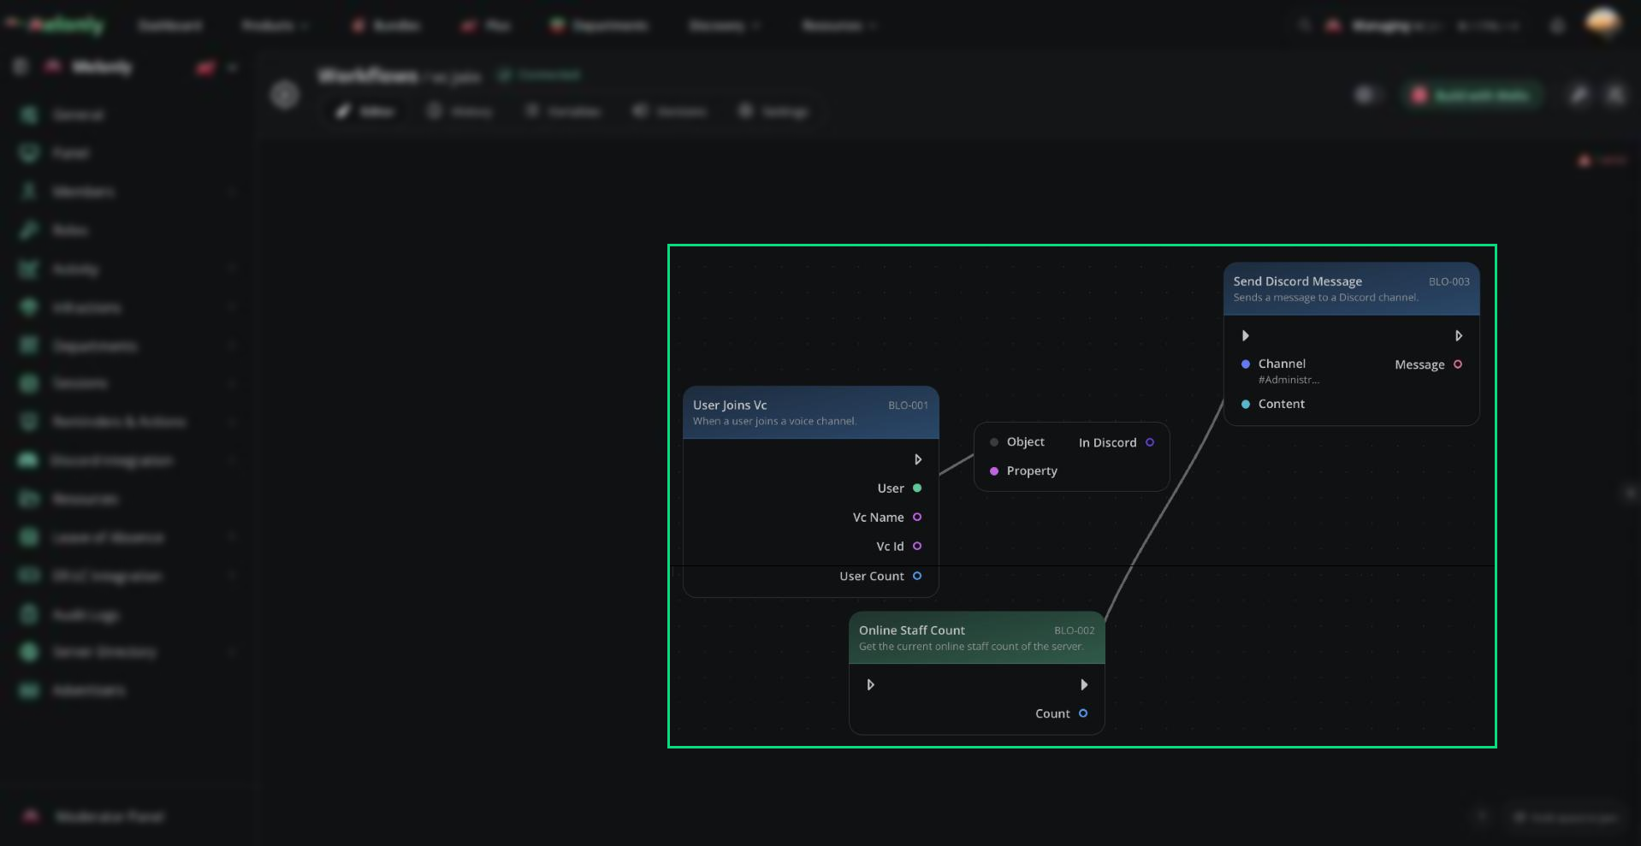Click the BLO-003 block ID label

pos(1449,281)
